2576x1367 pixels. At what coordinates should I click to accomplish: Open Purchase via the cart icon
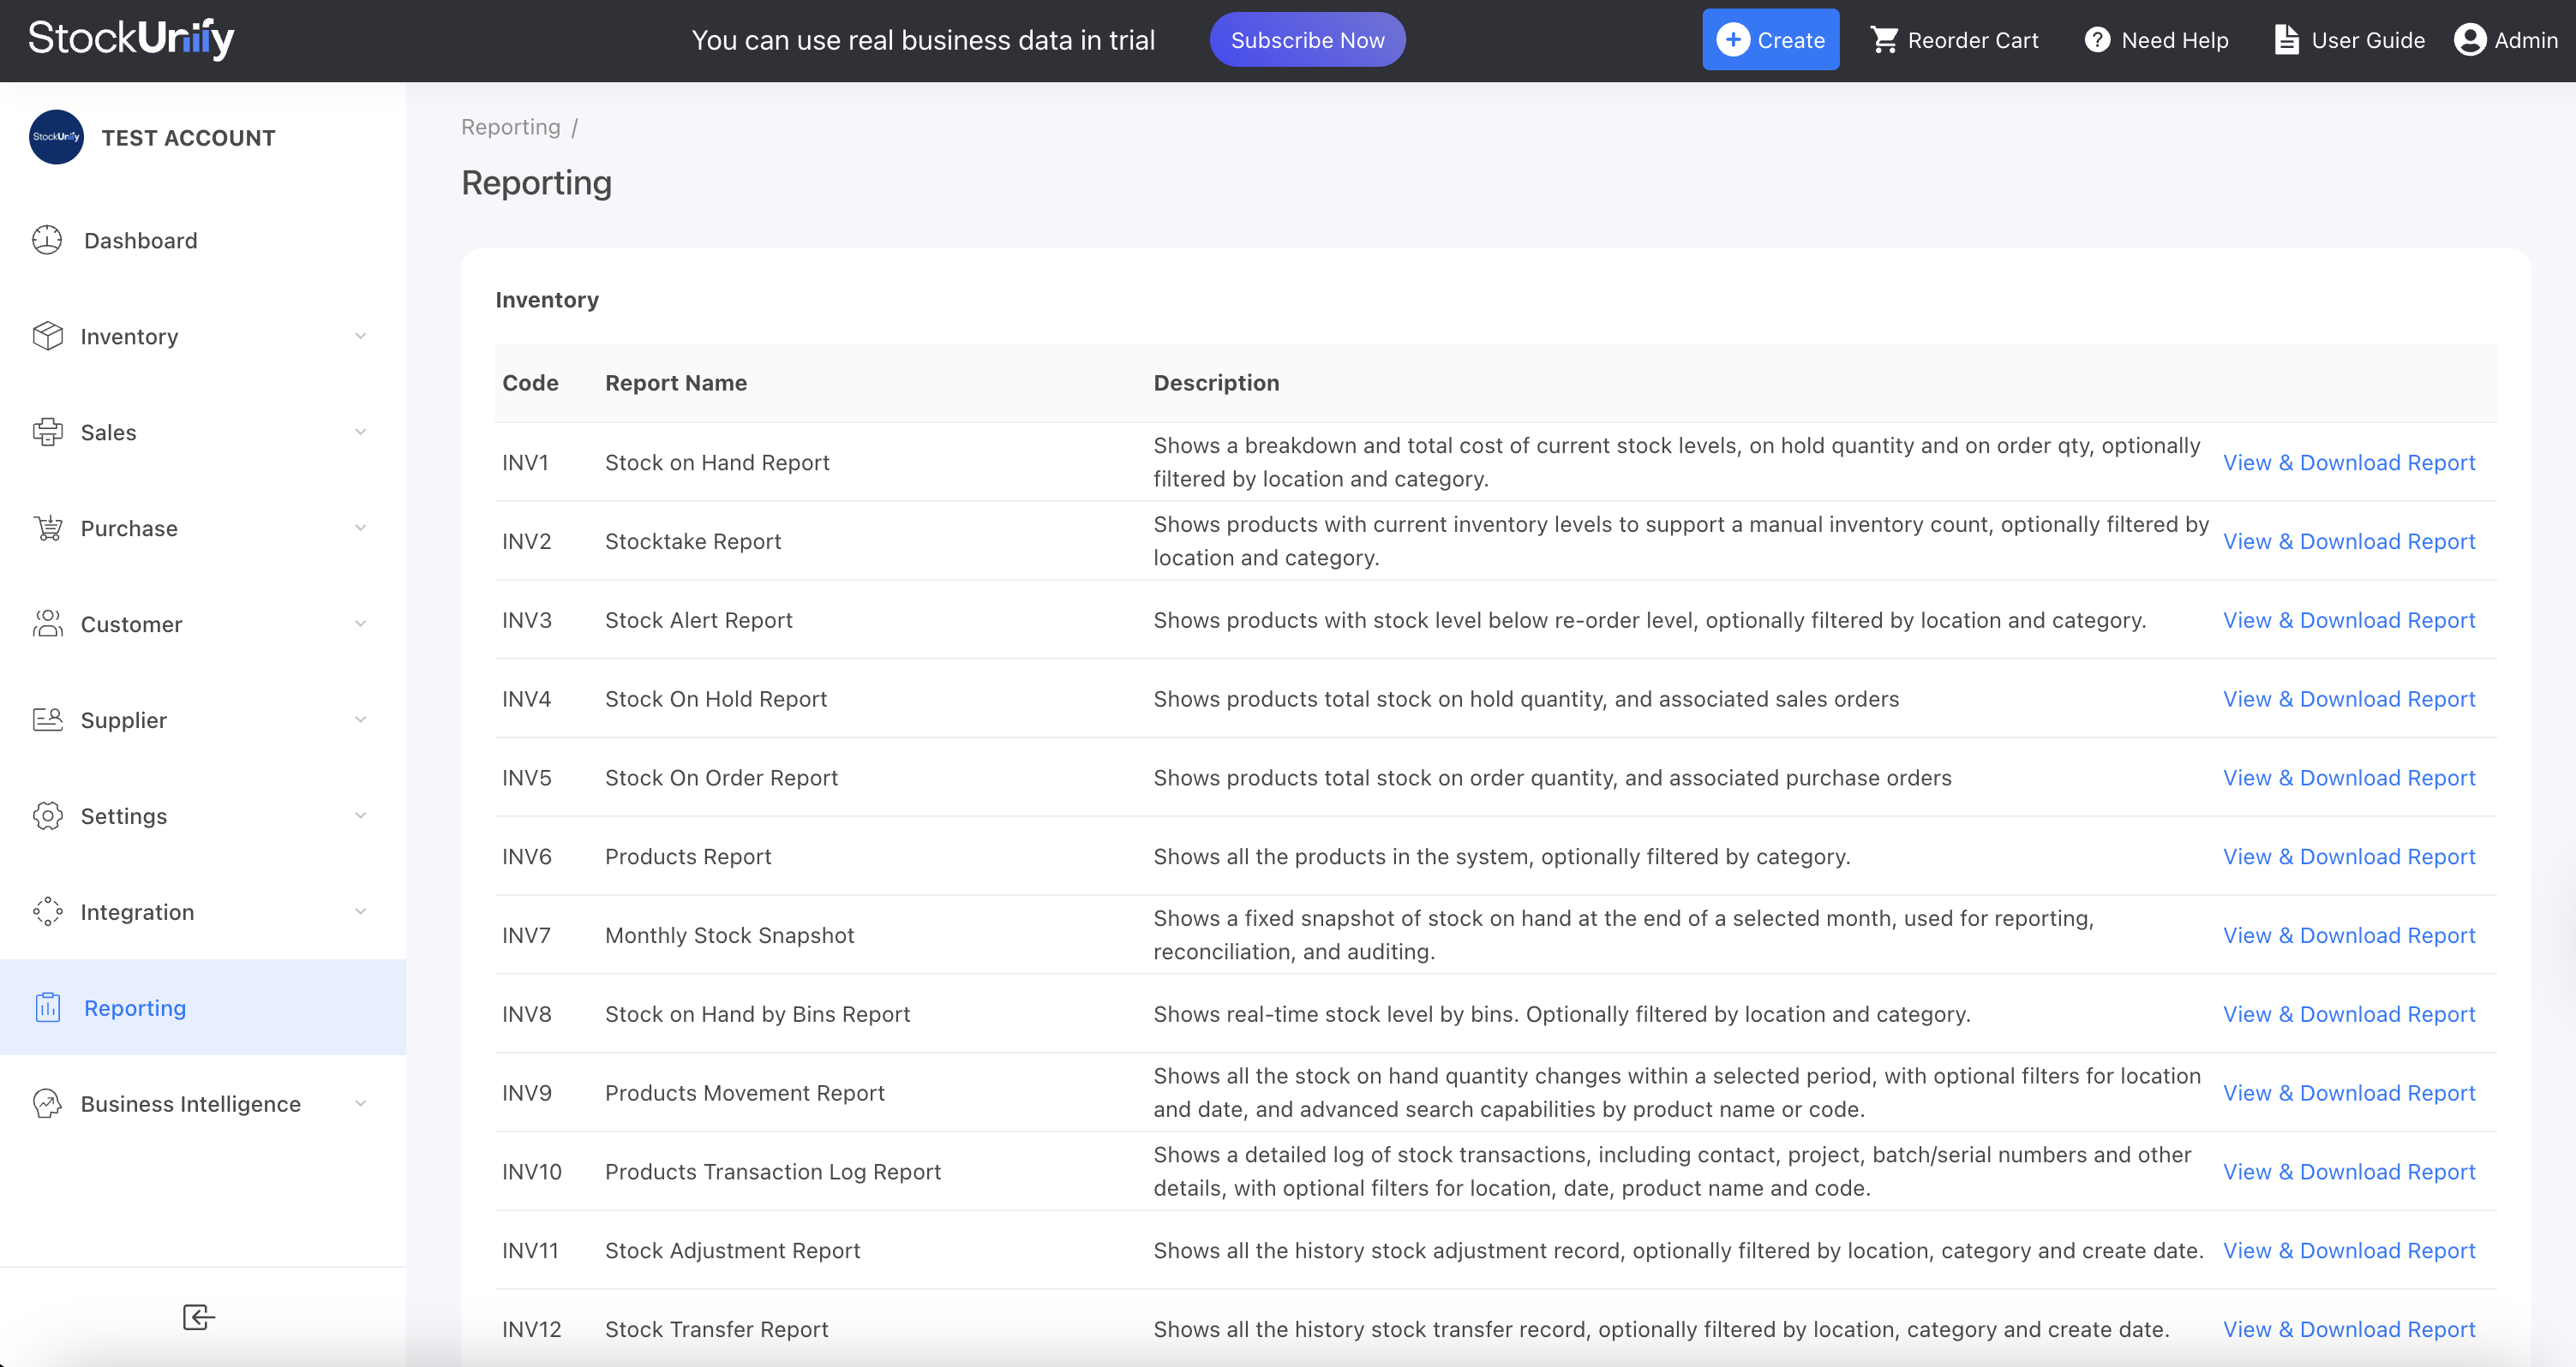pos(47,528)
